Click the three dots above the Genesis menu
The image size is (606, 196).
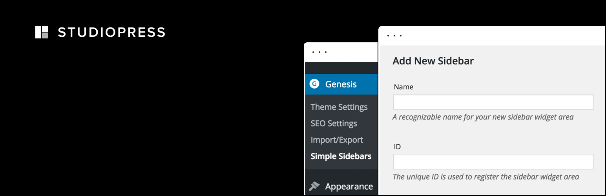(x=319, y=52)
